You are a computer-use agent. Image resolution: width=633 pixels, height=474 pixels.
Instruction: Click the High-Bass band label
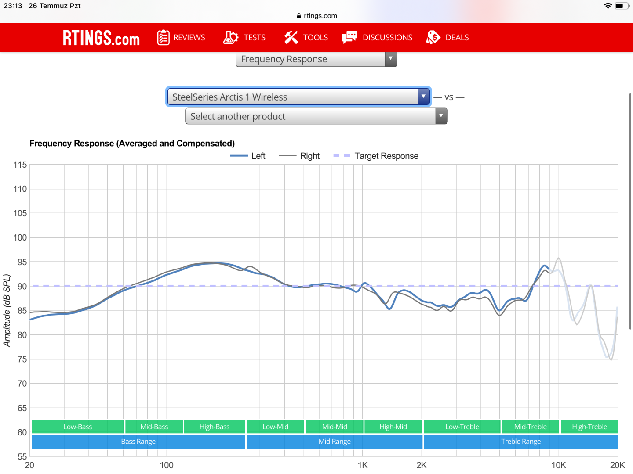(215, 427)
